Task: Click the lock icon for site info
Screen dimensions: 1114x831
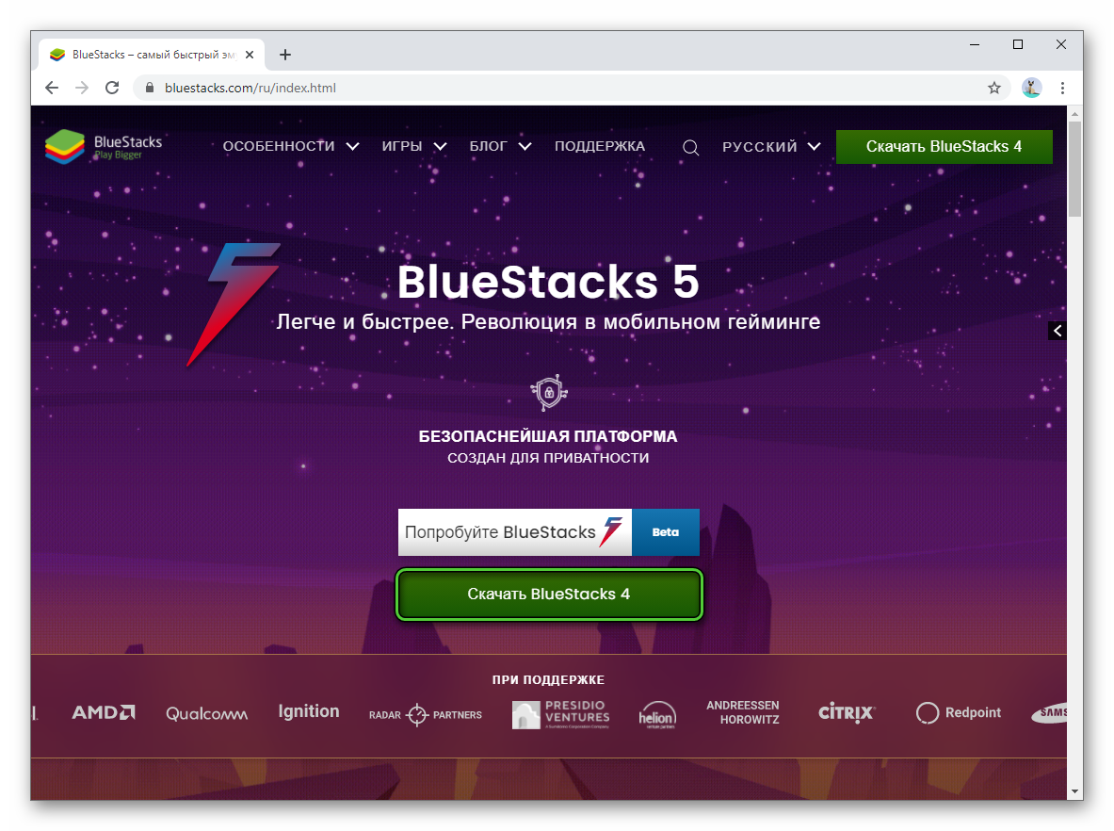Action: click(x=149, y=88)
